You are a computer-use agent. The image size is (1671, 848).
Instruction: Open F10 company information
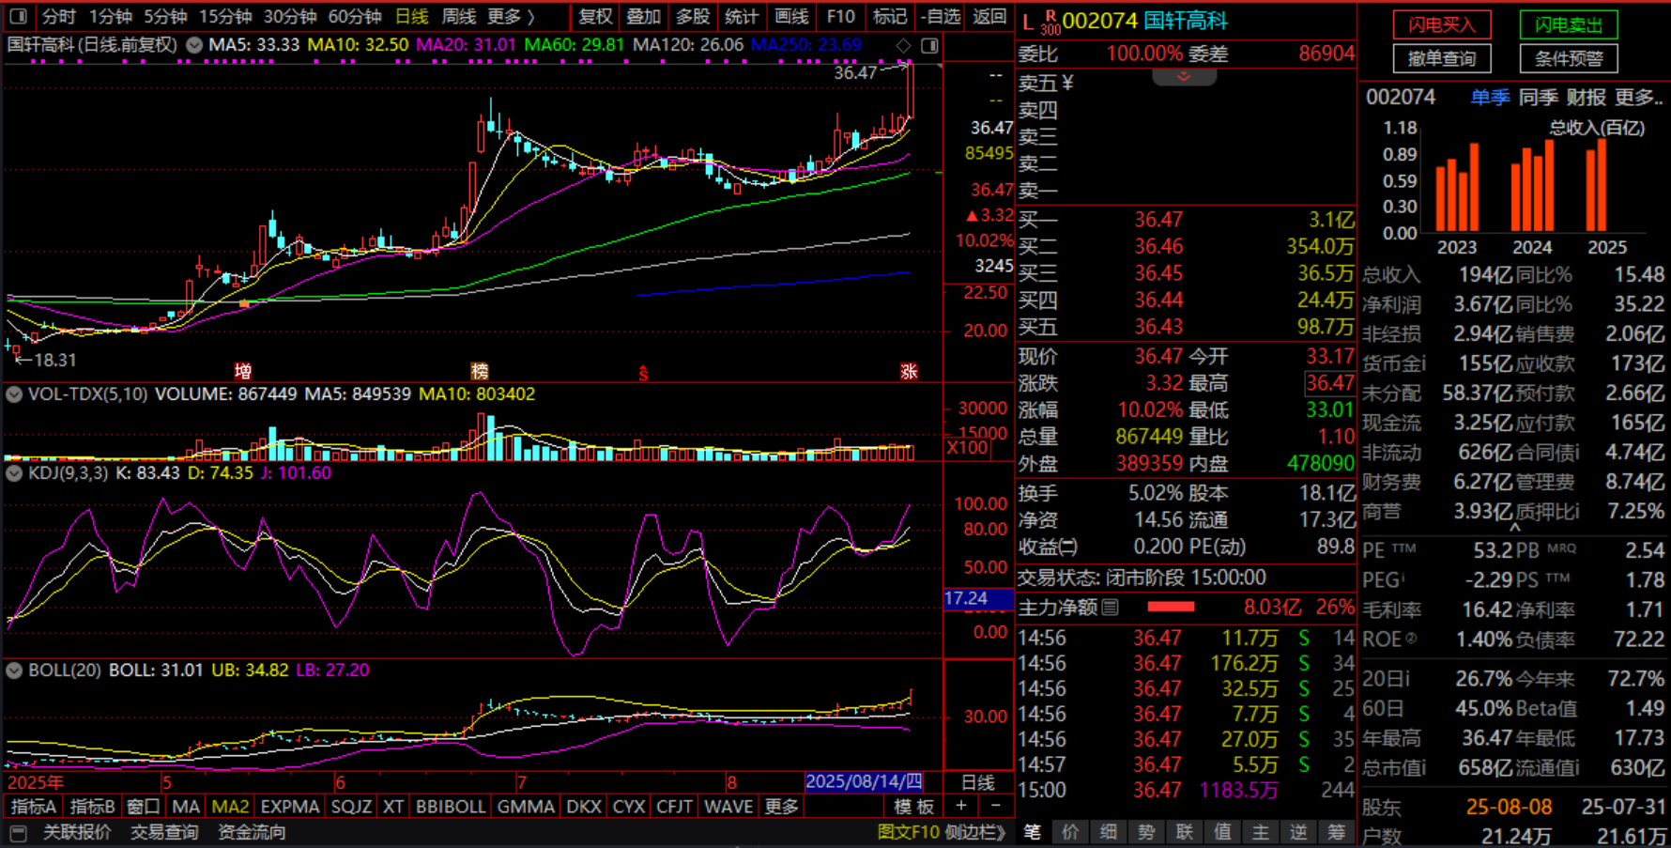[x=840, y=16]
